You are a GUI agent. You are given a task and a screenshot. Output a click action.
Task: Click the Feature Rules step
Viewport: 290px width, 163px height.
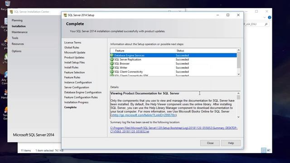pyautogui.click(x=72, y=77)
